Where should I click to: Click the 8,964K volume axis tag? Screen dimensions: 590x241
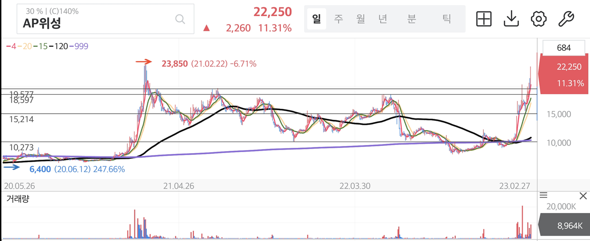565,225
